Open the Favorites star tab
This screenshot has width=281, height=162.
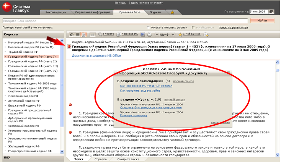[x=172, y=13]
